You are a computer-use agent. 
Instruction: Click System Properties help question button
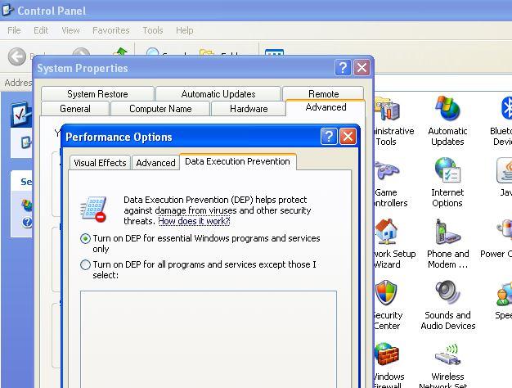coord(343,68)
